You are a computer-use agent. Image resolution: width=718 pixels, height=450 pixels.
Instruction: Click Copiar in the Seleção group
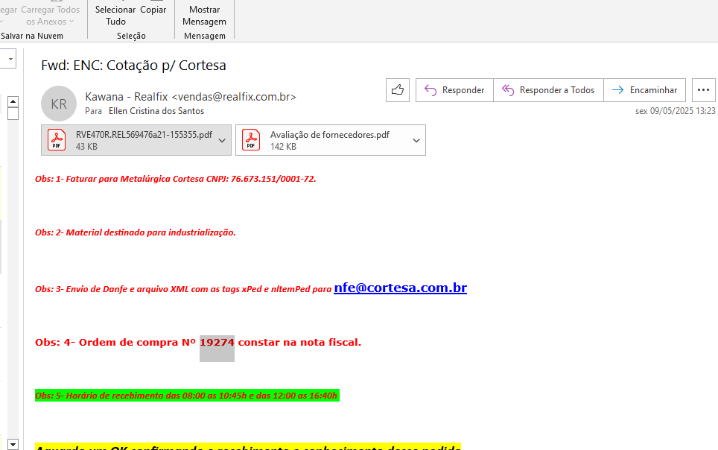pyautogui.click(x=153, y=10)
